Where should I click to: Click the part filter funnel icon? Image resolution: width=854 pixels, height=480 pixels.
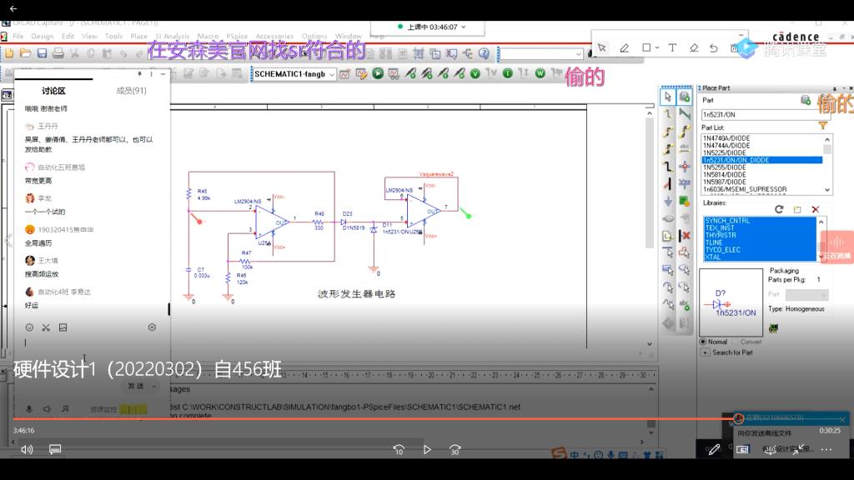tap(823, 127)
